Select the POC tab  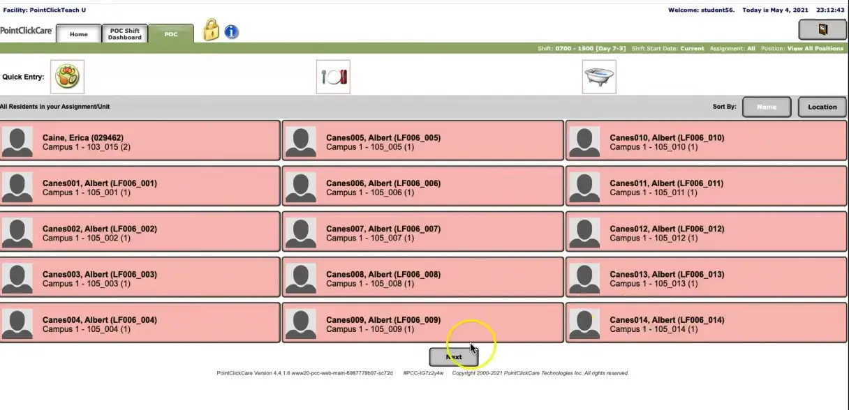172,33
